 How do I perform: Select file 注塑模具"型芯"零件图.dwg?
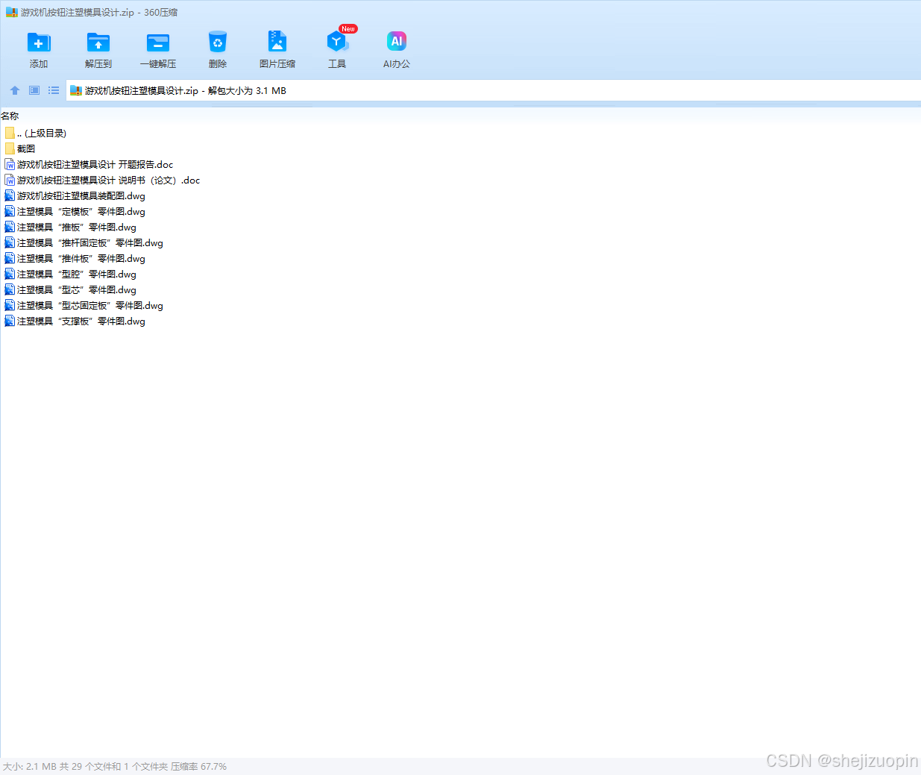pyautogui.click(x=77, y=289)
